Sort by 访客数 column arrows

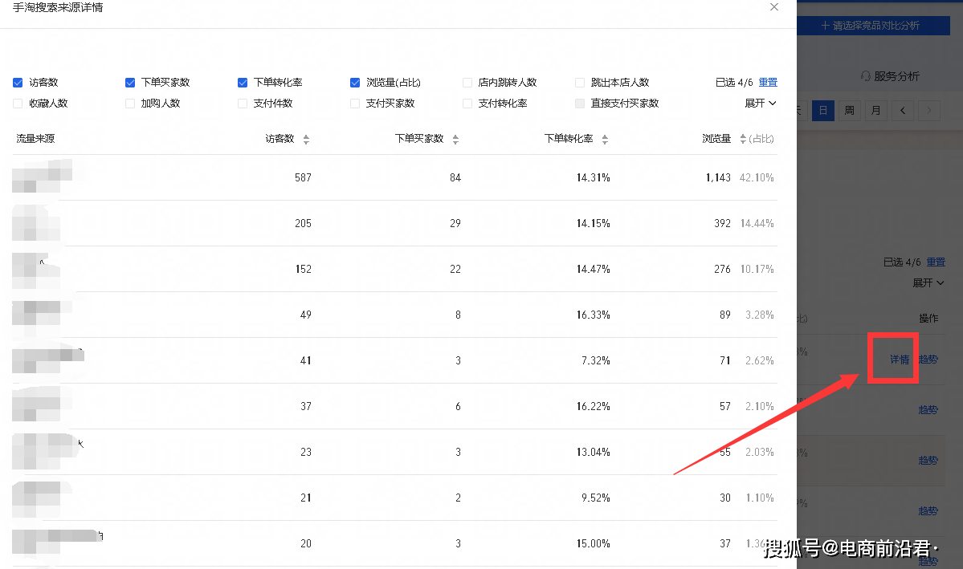(307, 140)
